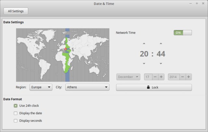Click the hour value 20
The height and width of the screenshot is (132, 208).
144,54
